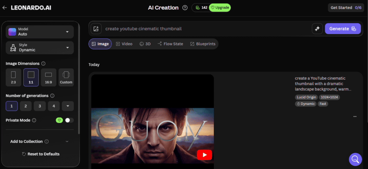This screenshot has height=169, width=368.
Task: Click the Fast speed tag
Action: [x=323, y=104]
